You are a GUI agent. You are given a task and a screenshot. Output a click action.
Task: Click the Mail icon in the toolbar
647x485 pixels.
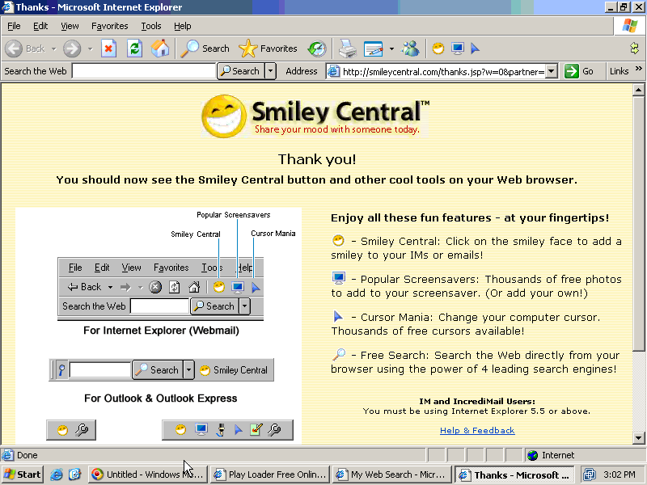pos(374,48)
